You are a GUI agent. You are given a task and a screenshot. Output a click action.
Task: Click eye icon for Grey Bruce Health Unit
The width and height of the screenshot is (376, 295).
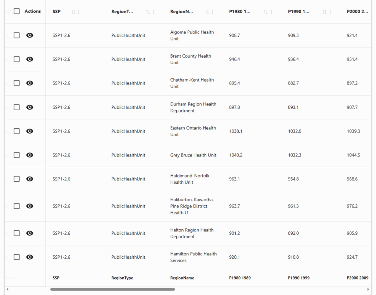pyautogui.click(x=30, y=155)
